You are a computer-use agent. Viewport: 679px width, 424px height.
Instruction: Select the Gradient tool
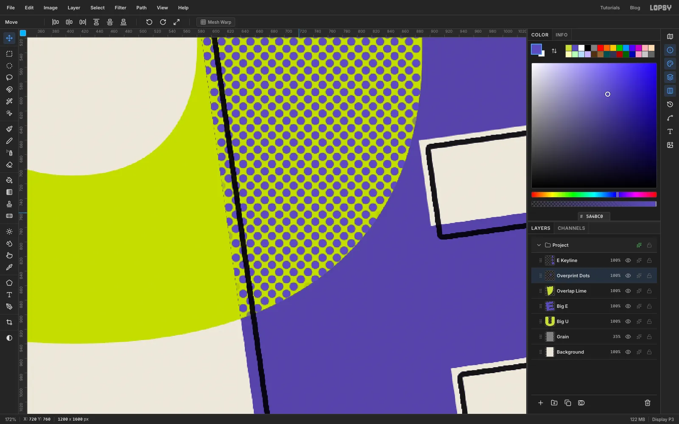(9, 192)
